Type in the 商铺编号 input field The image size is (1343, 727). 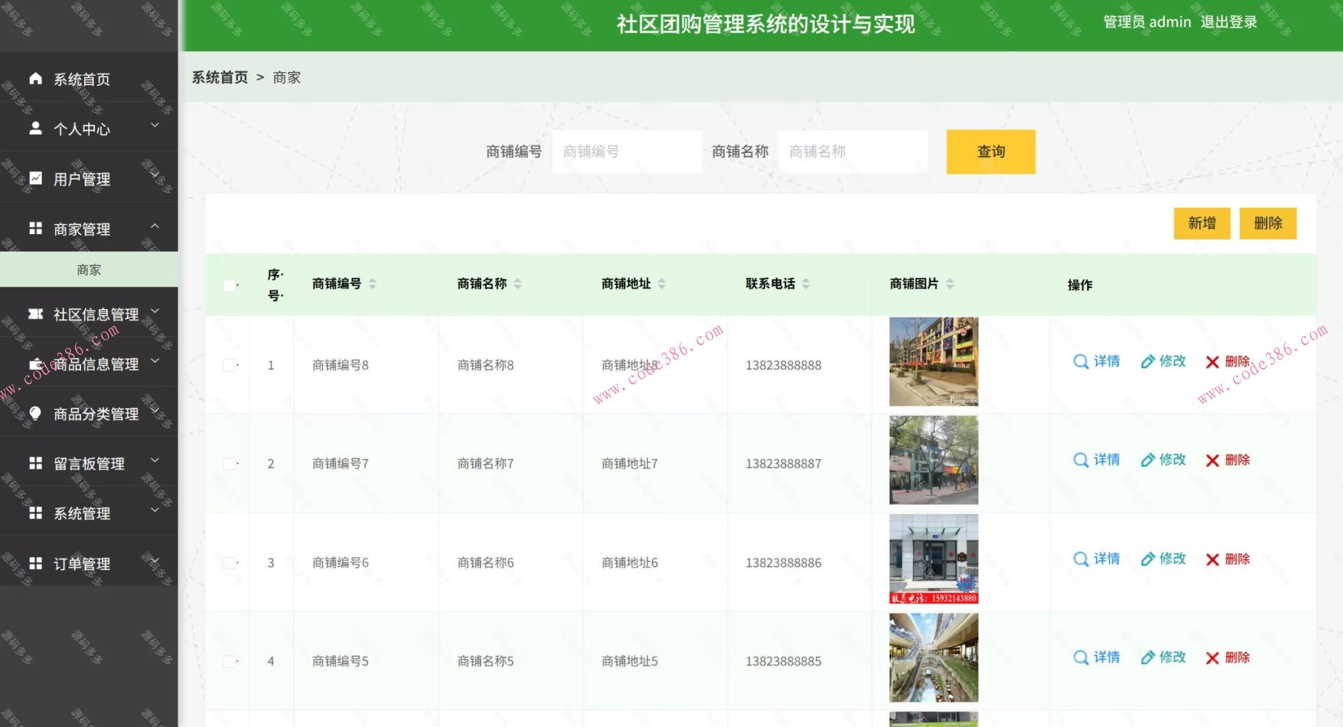[x=626, y=152]
